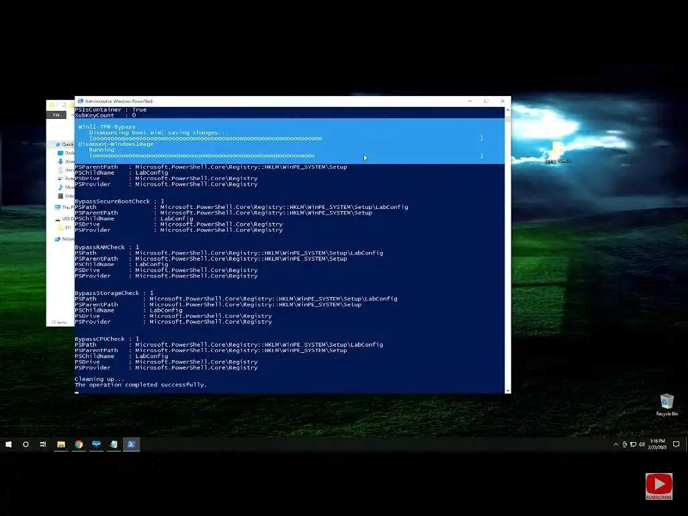Select Quick access in File Explorer sidebar
This screenshot has height=516, width=688.
(x=64, y=144)
